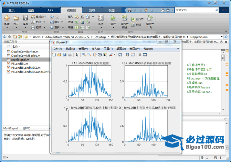Click the Zoom In magnifier in Figure 2
231x162 pixels.
point(84,55)
